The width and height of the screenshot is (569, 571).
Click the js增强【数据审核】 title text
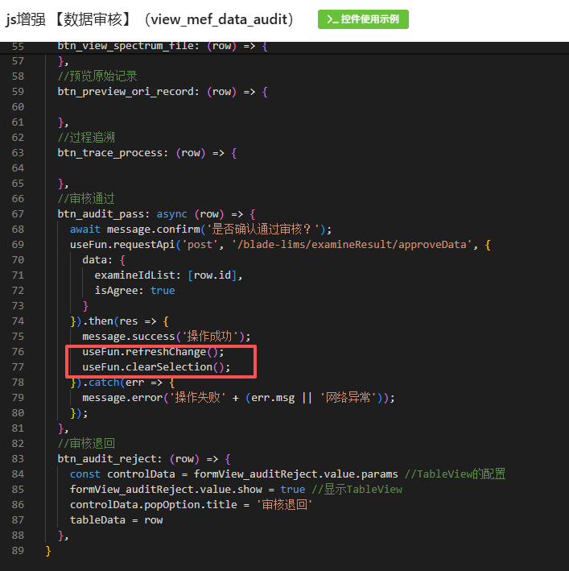pyautogui.click(x=149, y=19)
